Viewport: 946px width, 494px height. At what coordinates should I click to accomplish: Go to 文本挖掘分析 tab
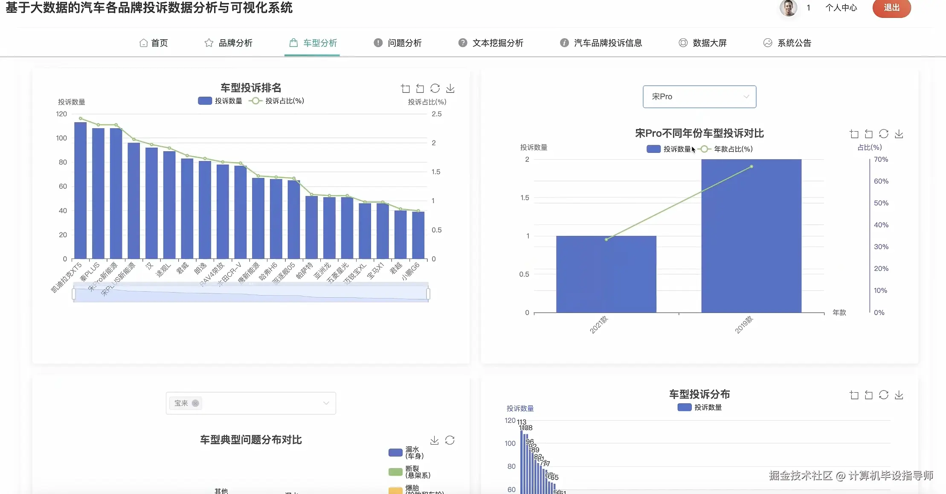(x=490, y=43)
